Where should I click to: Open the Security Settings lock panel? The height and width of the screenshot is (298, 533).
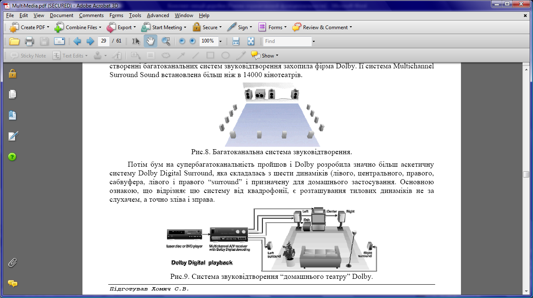pos(12,74)
